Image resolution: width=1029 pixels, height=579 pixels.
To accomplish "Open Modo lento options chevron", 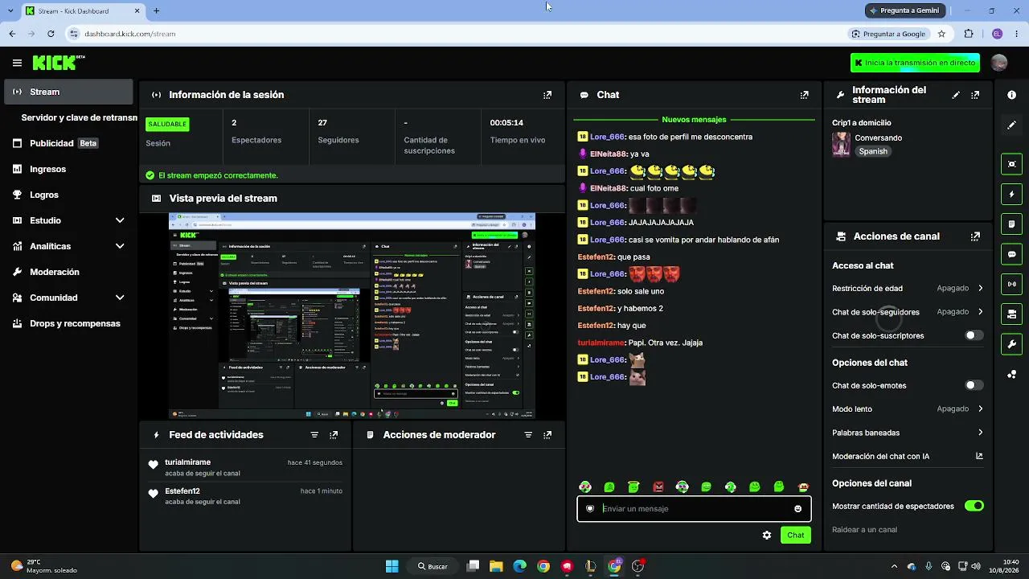I will point(980,409).
